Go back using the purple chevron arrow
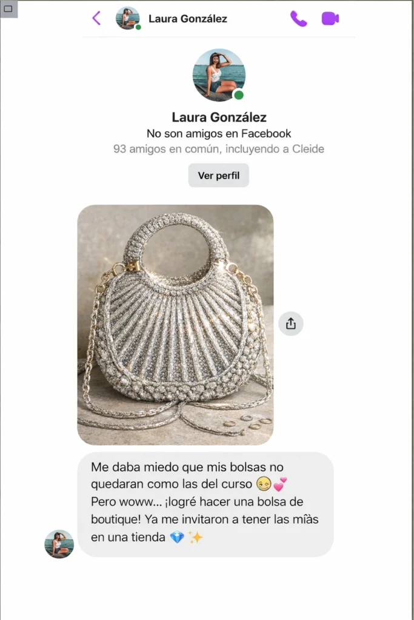Viewport: 414px width, 620px height. point(96,18)
